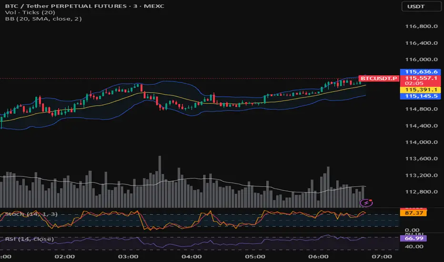
Task: Click the 114,400.0 price axis label
Action: [422, 126]
